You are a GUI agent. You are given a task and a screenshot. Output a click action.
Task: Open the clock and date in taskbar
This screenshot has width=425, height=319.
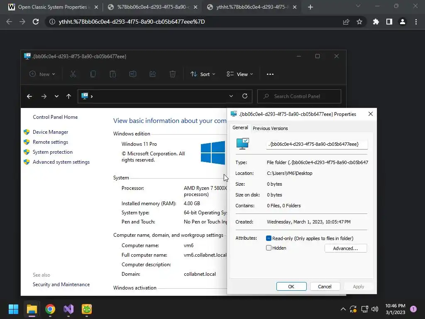(x=395, y=309)
